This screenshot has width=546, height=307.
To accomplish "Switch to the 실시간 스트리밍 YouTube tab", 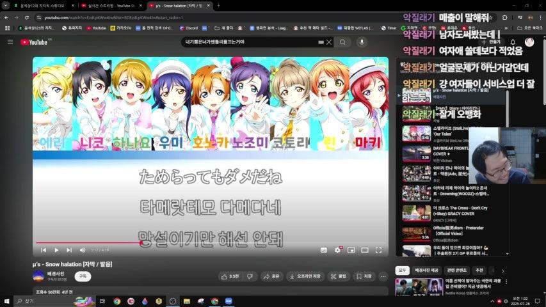I will pos(110,6).
